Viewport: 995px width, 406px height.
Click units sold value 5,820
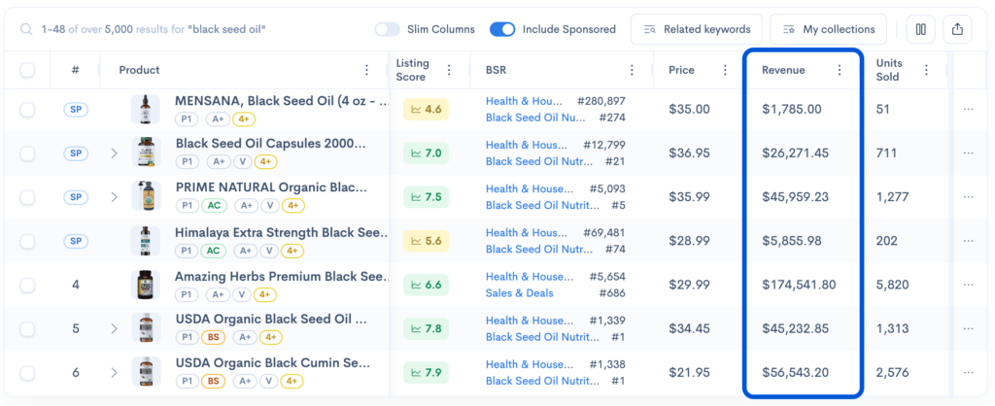[894, 285]
